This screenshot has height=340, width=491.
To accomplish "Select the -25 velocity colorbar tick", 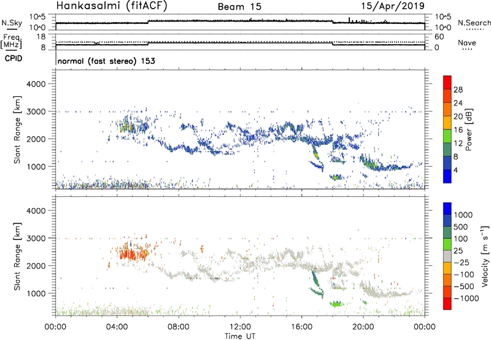I will (x=462, y=263).
